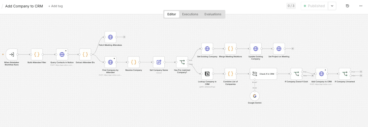The width and height of the screenshot is (368, 127).
Task: Click the If Company Doesn't Exist true output
Action: coord(302,72)
